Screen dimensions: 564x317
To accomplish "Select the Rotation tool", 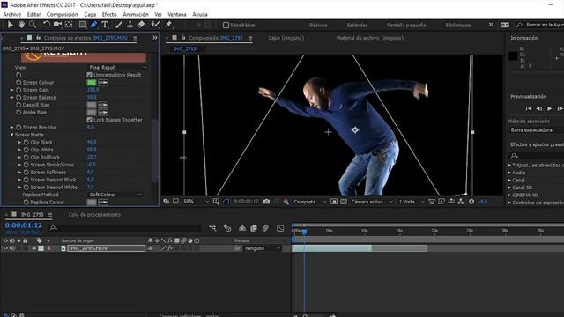I will pyautogui.click(x=47, y=25).
